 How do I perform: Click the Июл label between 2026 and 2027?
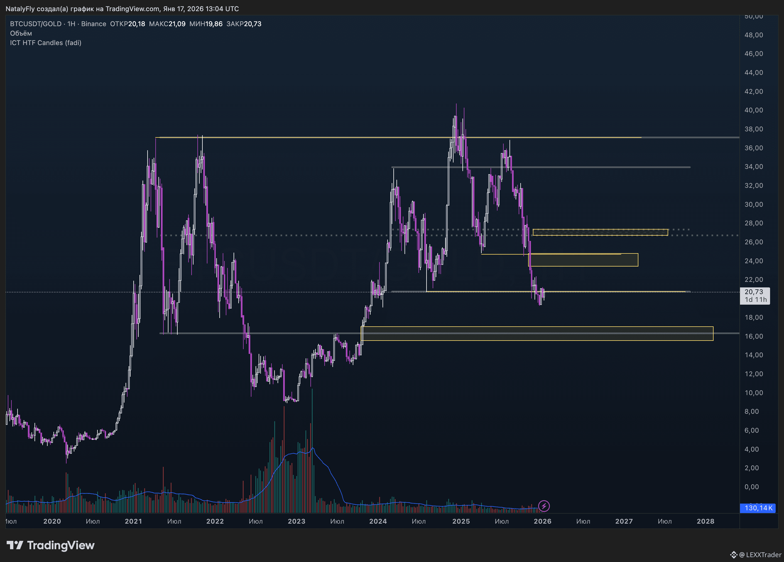pos(583,521)
